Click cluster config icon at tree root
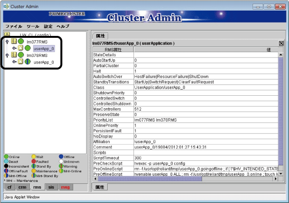Viewport: 289px width, 203px height. point(7,35)
